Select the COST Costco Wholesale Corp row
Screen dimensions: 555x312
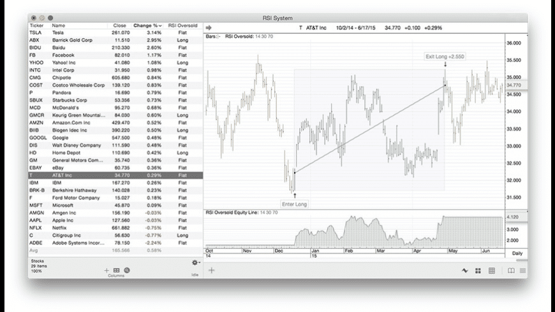point(115,85)
